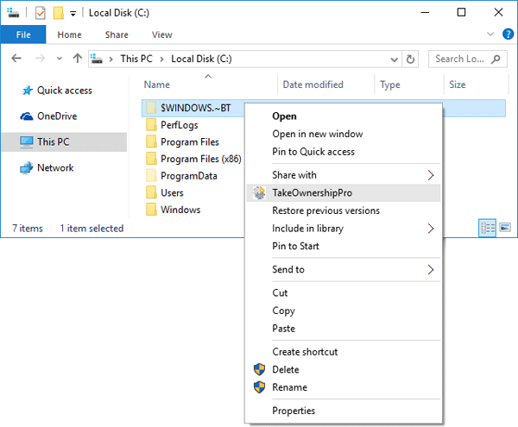Expand the Send to submenu arrow
Image resolution: width=518 pixels, height=427 pixels.
pos(431,269)
